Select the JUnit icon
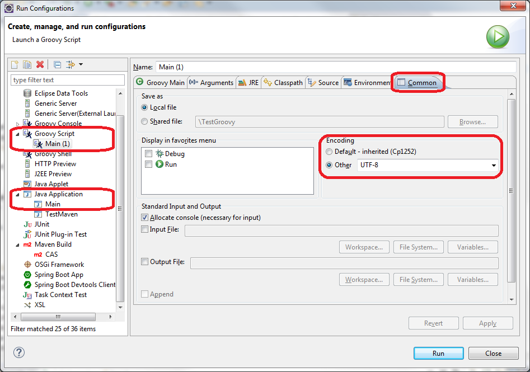Screen dimensions: 530x372 (x=27, y=224)
